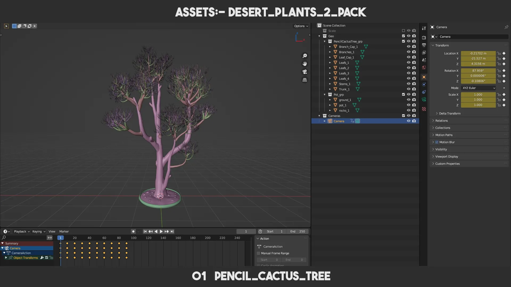The height and width of the screenshot is (287, 511).
Task: Open the Scene properties tab icon
Action: pos(424,60)
